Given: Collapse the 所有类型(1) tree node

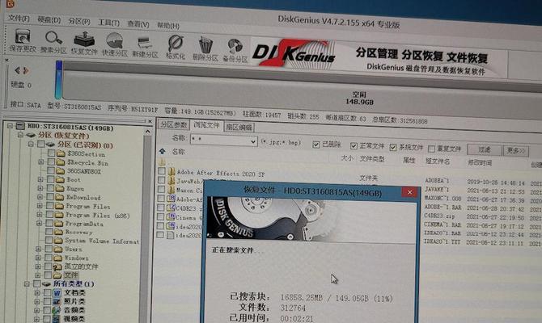Looking at the screenshot, I should [27, 284].
